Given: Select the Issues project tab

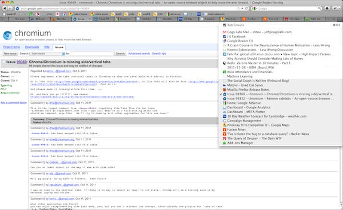Looking at the screenshot, I should [x=59, y=47].
